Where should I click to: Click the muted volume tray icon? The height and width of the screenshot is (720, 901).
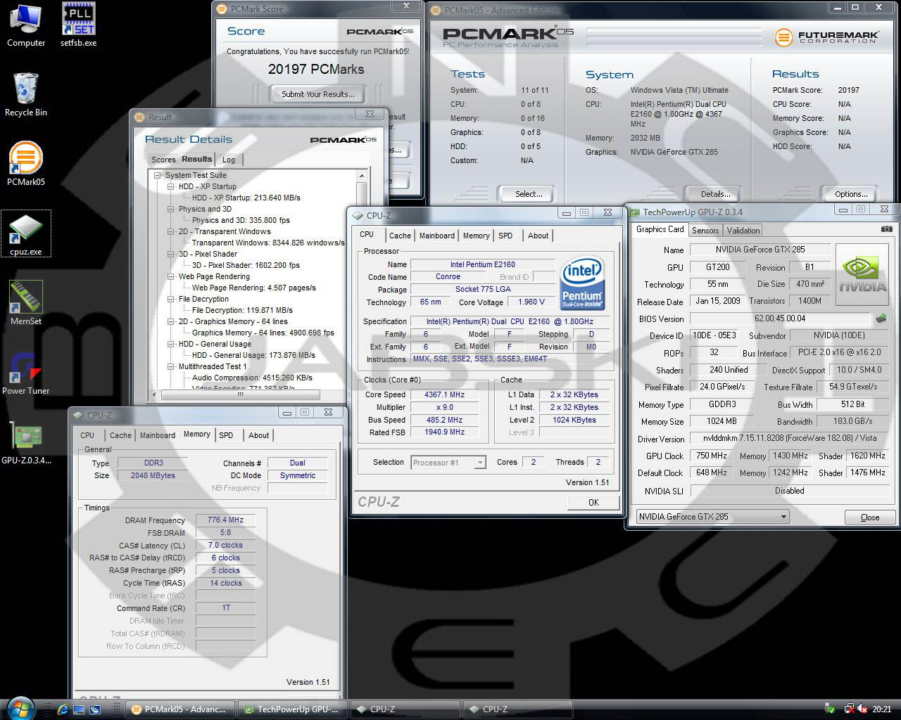pos(862,709)
